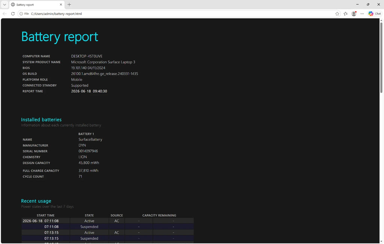Close the Battery report tab
The height and width of the screenshot is (244, 384).
tap(61, 4)
